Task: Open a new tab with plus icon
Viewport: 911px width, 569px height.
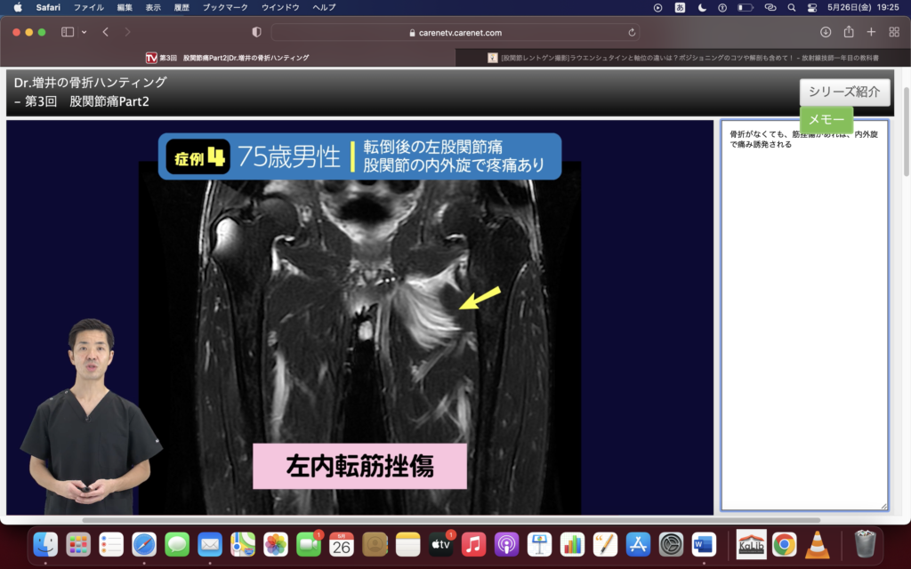Action: pos(871,32)
